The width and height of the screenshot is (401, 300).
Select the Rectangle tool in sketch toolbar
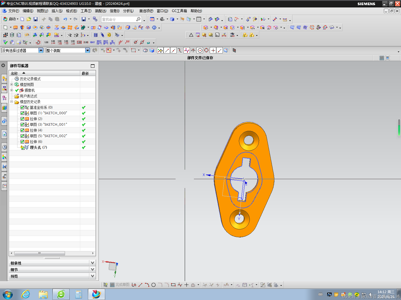click(x=173, y=285)
